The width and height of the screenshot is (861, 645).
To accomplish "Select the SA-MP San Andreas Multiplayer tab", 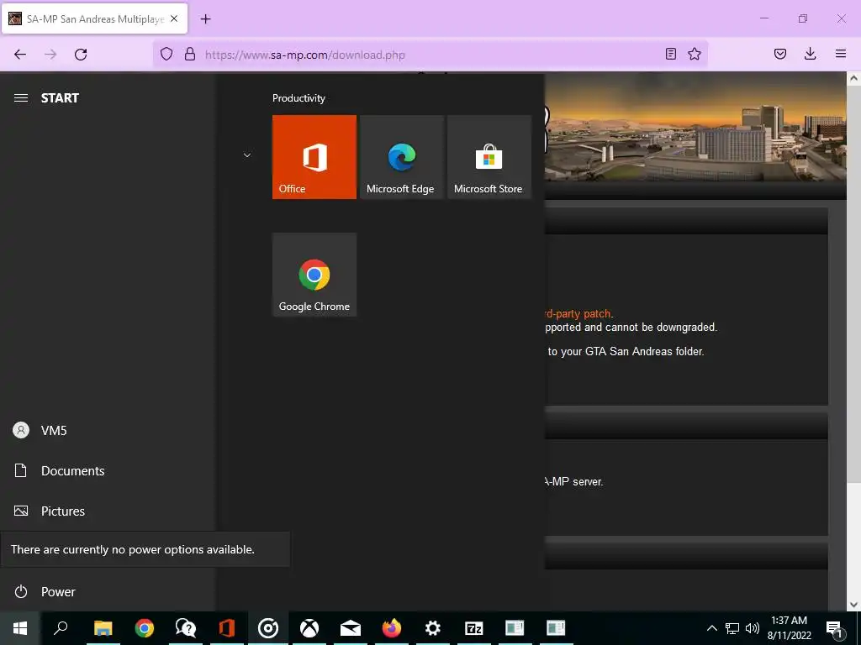I will coord(94,18).
